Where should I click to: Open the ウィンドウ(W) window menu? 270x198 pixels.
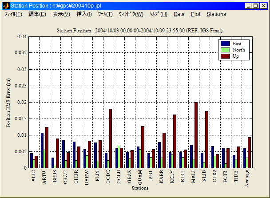coord(131,14)
